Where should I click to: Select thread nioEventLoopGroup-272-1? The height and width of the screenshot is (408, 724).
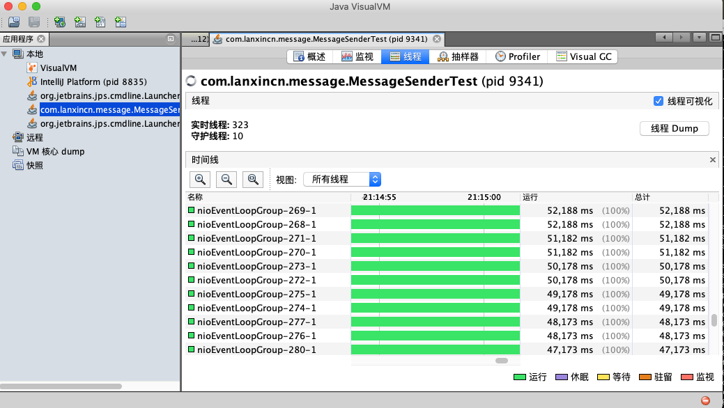(x=256, y=280)
